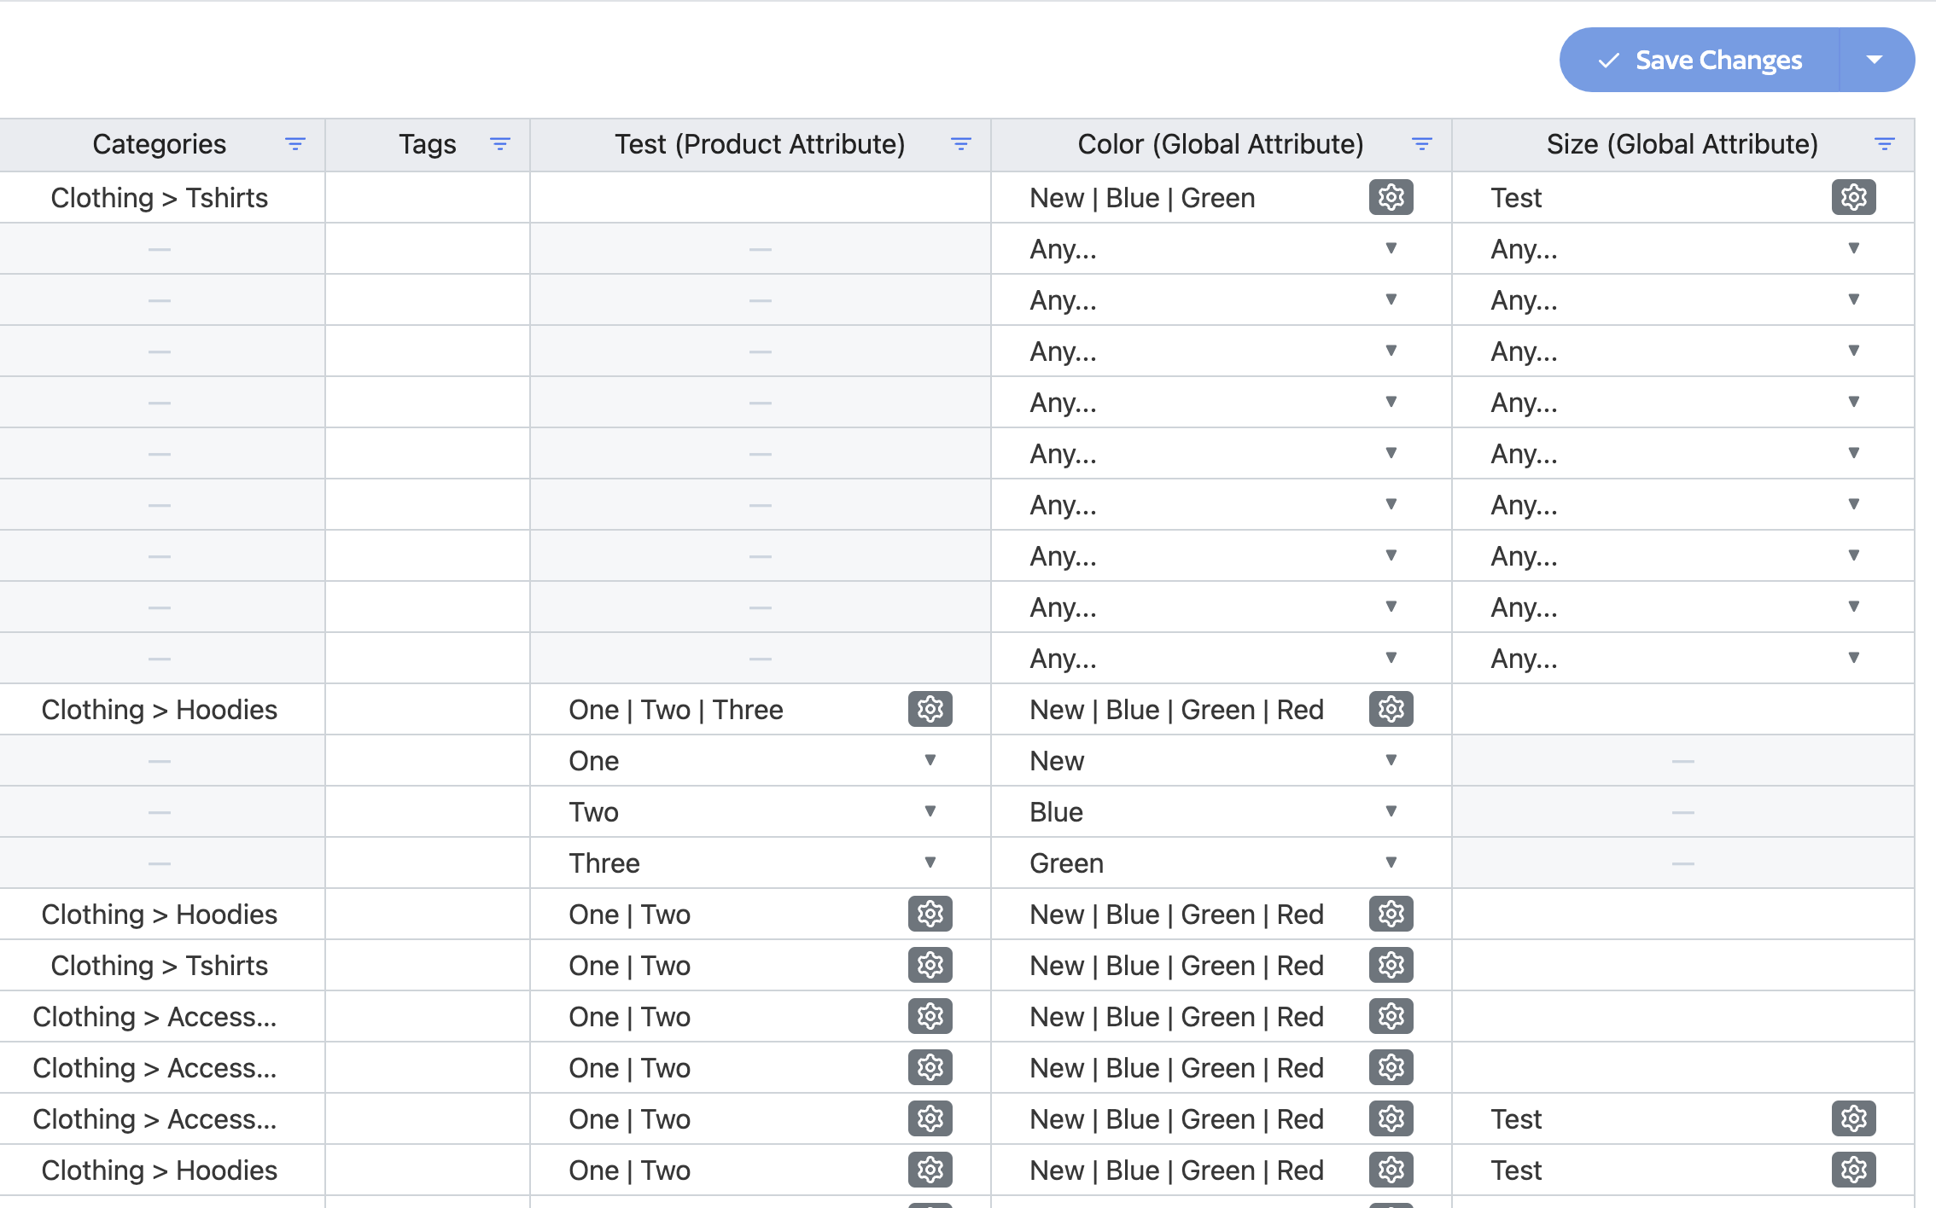This screenshot has height=1208, width=1936.
Task: Click the Color (Global Attribute) column header
Action: [1221, 144]
